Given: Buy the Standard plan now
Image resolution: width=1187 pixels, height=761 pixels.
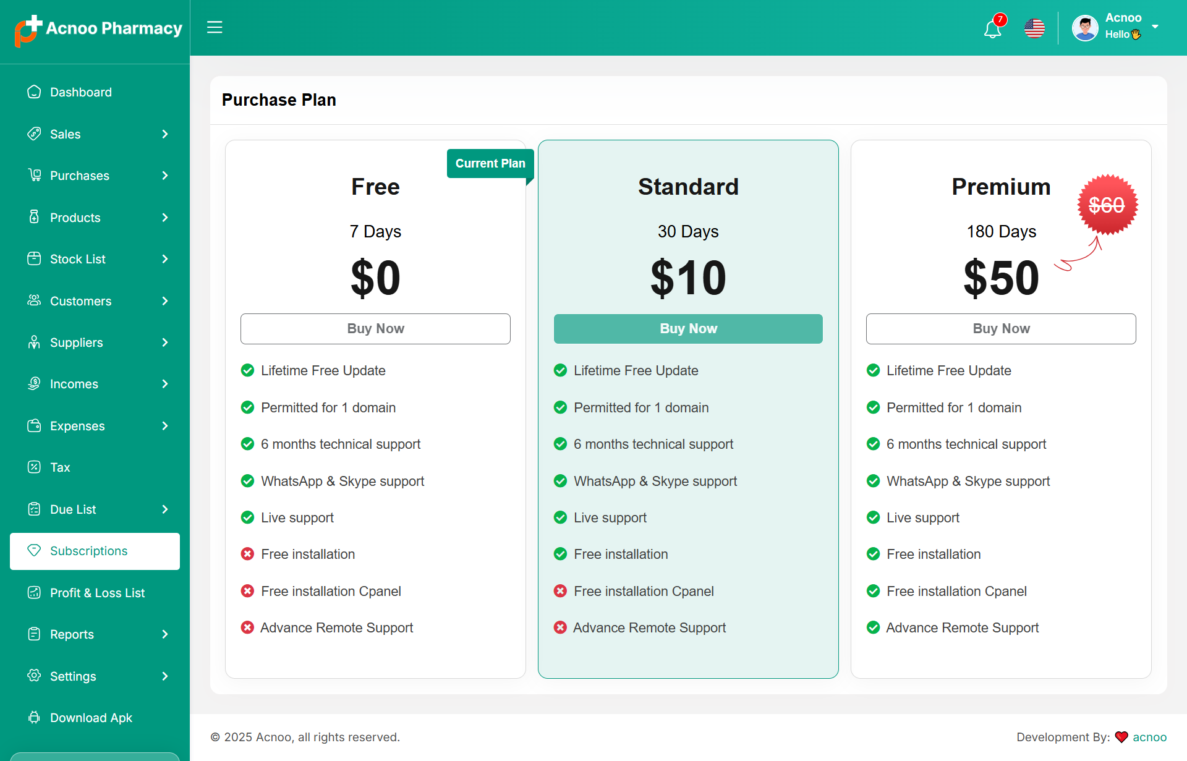Looking at the screenshot, I should point(688,329).
